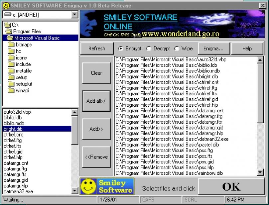Image resolution: width=269 pixels, height=205 pixels.
Task: Click the Help button
Action: 247,49
